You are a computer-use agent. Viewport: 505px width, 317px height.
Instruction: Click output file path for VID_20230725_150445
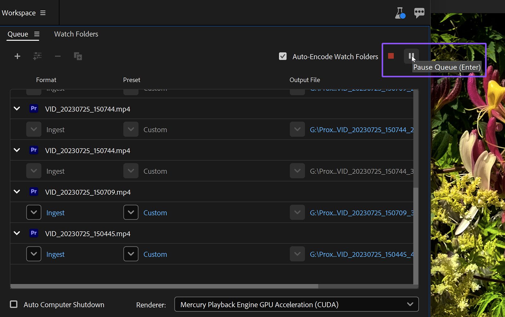(x=361, y=254)
